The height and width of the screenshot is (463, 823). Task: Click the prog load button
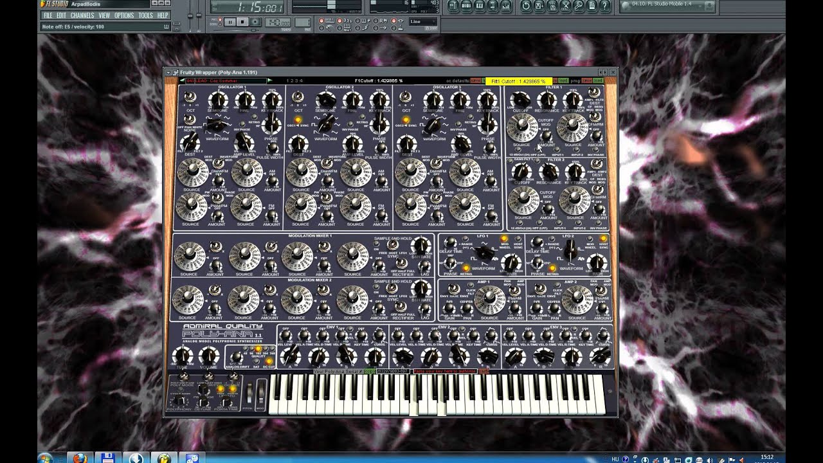598,81
